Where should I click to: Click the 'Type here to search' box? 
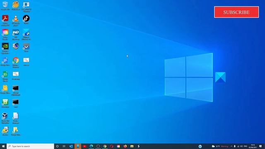(30, 146)
